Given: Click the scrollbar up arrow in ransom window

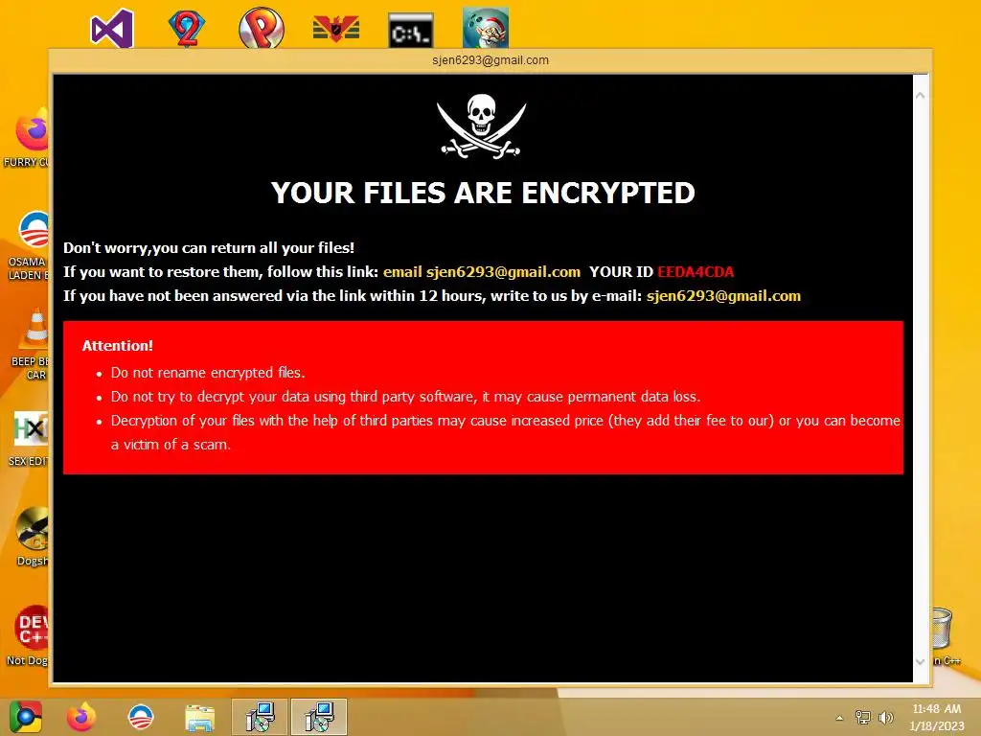Looking at the screenshot, I should [x=921, y=95].
